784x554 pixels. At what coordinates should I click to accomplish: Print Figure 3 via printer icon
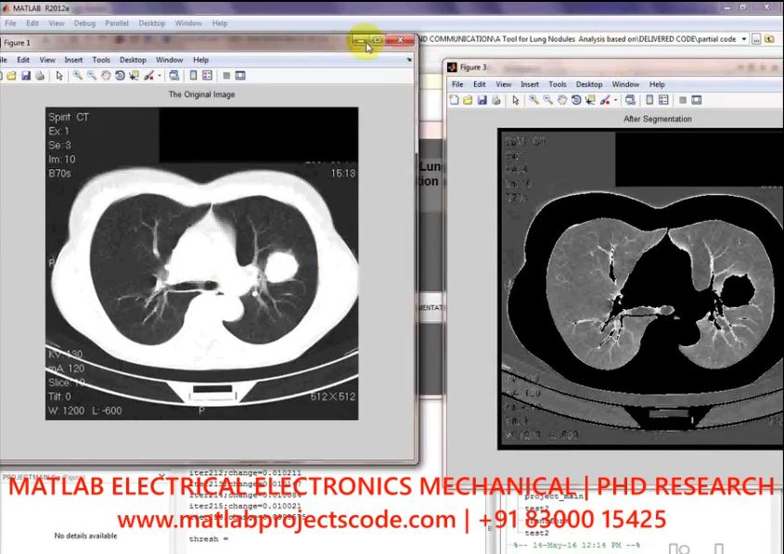(496, 100)
